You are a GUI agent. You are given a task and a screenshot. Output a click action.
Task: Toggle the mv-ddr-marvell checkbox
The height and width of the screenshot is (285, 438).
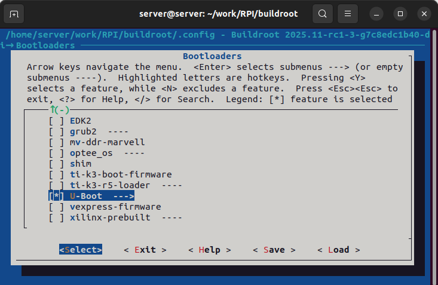[x=56, y=142]
